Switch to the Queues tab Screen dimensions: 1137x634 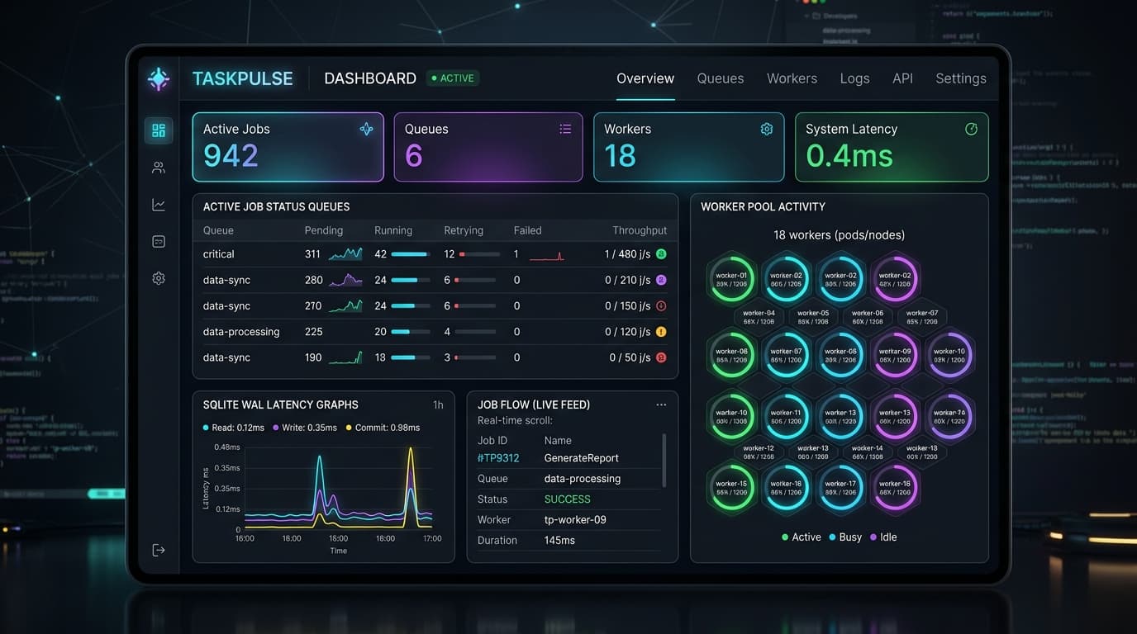pyautogui.click(x=721, y=78)
